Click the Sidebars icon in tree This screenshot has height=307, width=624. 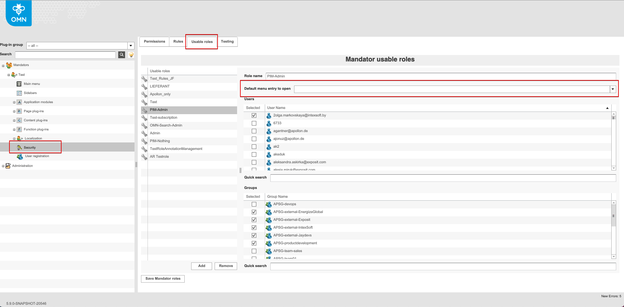click(x=19, y=93)
